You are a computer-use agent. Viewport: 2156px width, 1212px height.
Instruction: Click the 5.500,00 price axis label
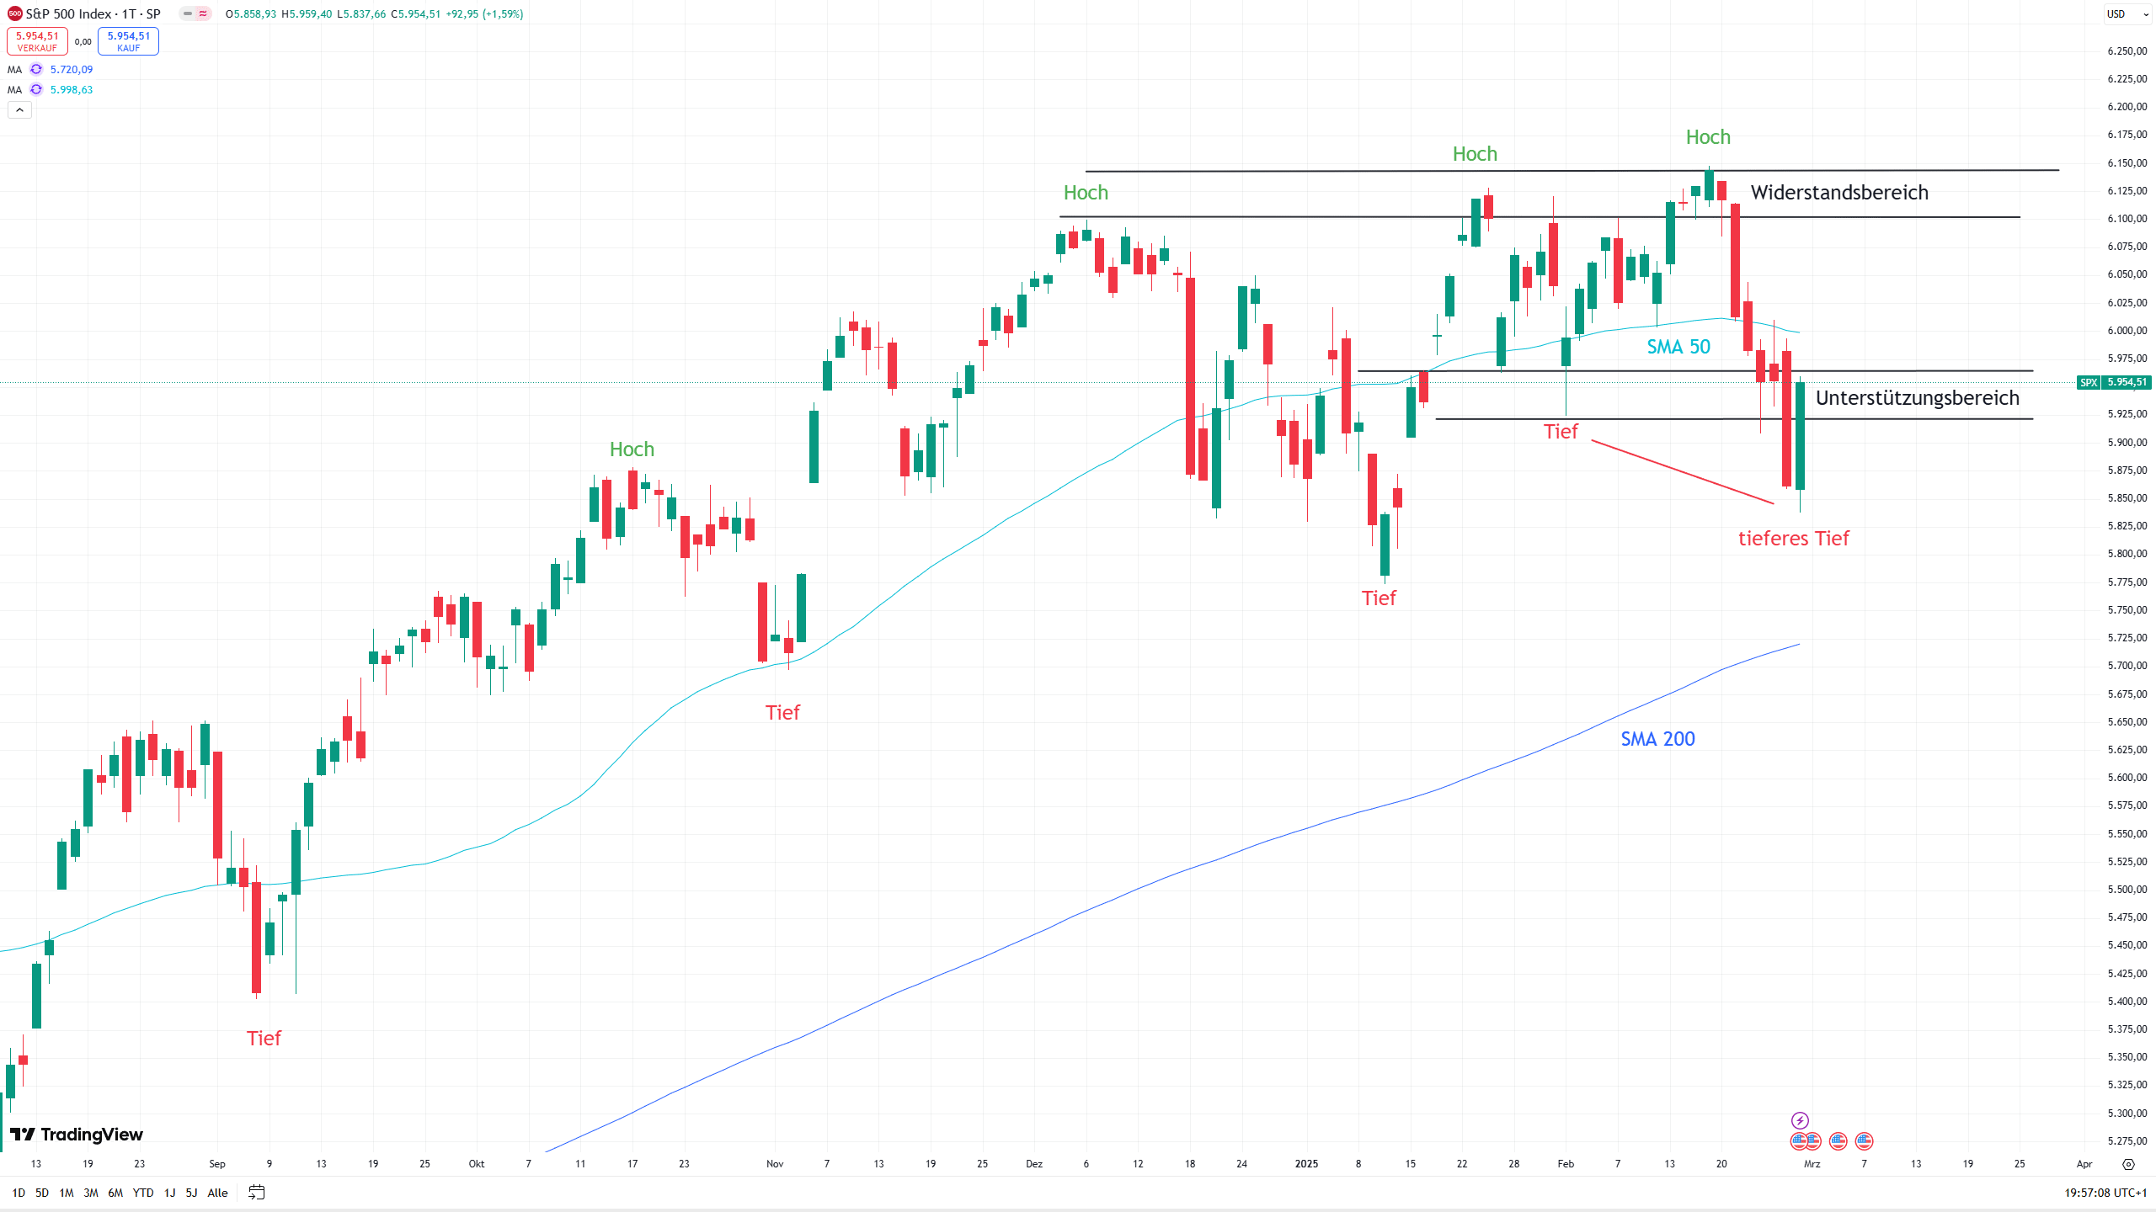[x=2127, y=890]
